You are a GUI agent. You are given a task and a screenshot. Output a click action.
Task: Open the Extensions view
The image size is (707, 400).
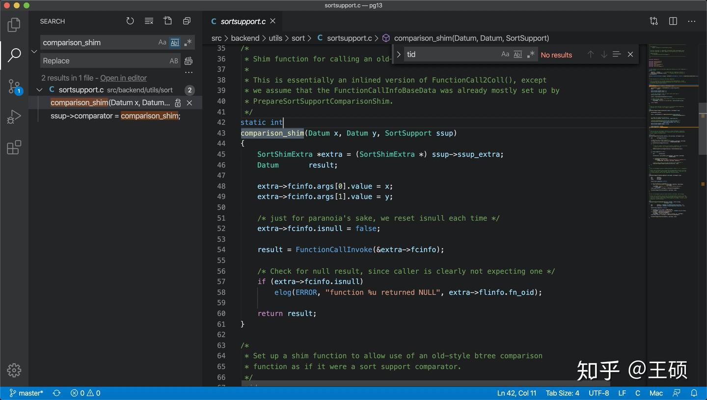coord(14,147)
